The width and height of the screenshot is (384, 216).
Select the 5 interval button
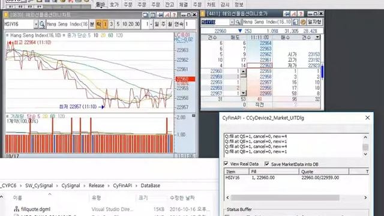click(x=118, y=24)
